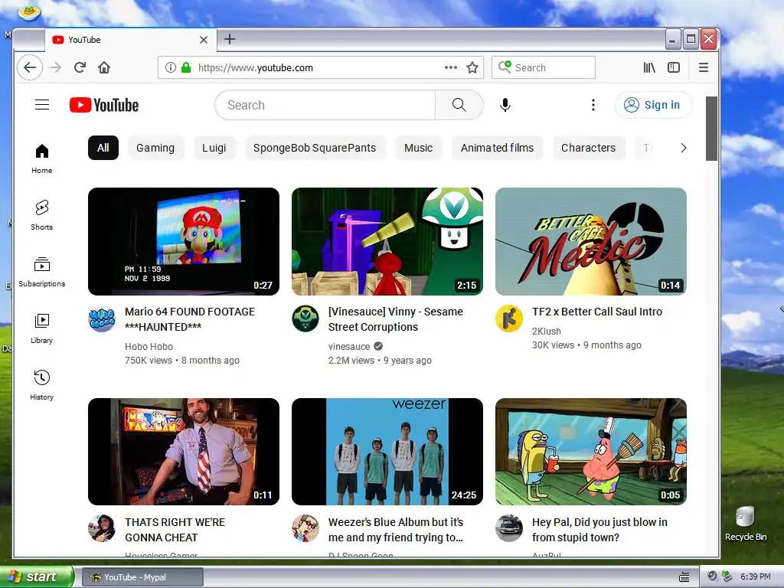The height and width of the screenshot is (588, 784).
Task: Click Vinny Sesame Street Corruptions title link
Action: coord(396,319)
